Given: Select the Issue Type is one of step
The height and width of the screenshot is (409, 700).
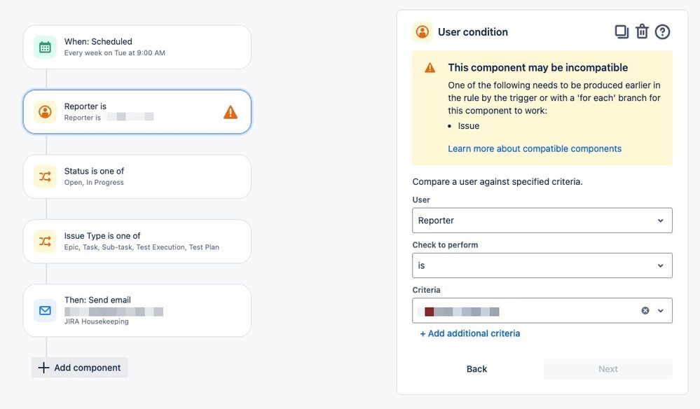Looking at the screenshot, I should [137, 242].
